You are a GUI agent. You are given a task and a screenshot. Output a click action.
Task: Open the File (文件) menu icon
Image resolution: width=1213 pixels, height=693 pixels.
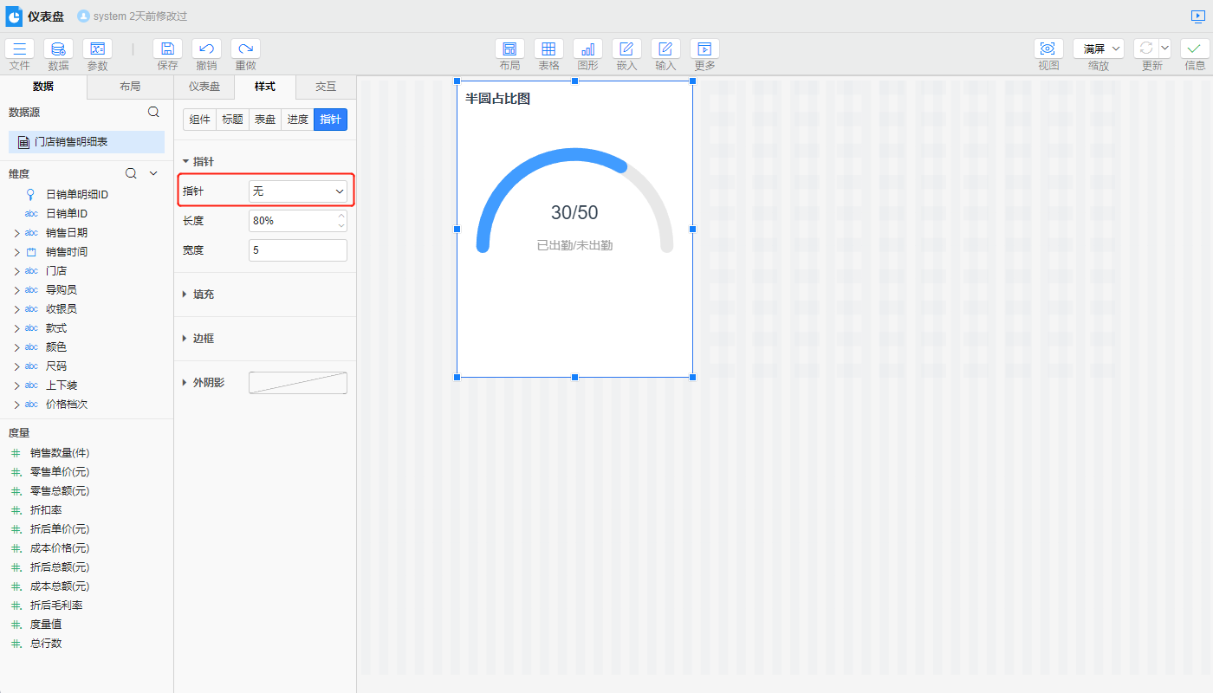click(x=19, y=49)
